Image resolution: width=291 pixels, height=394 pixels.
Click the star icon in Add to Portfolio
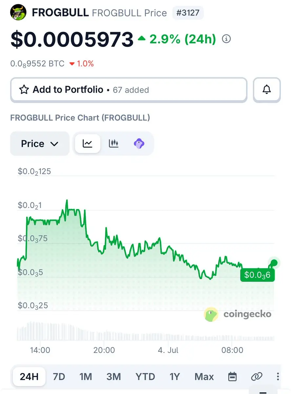(x=24, y=90)
